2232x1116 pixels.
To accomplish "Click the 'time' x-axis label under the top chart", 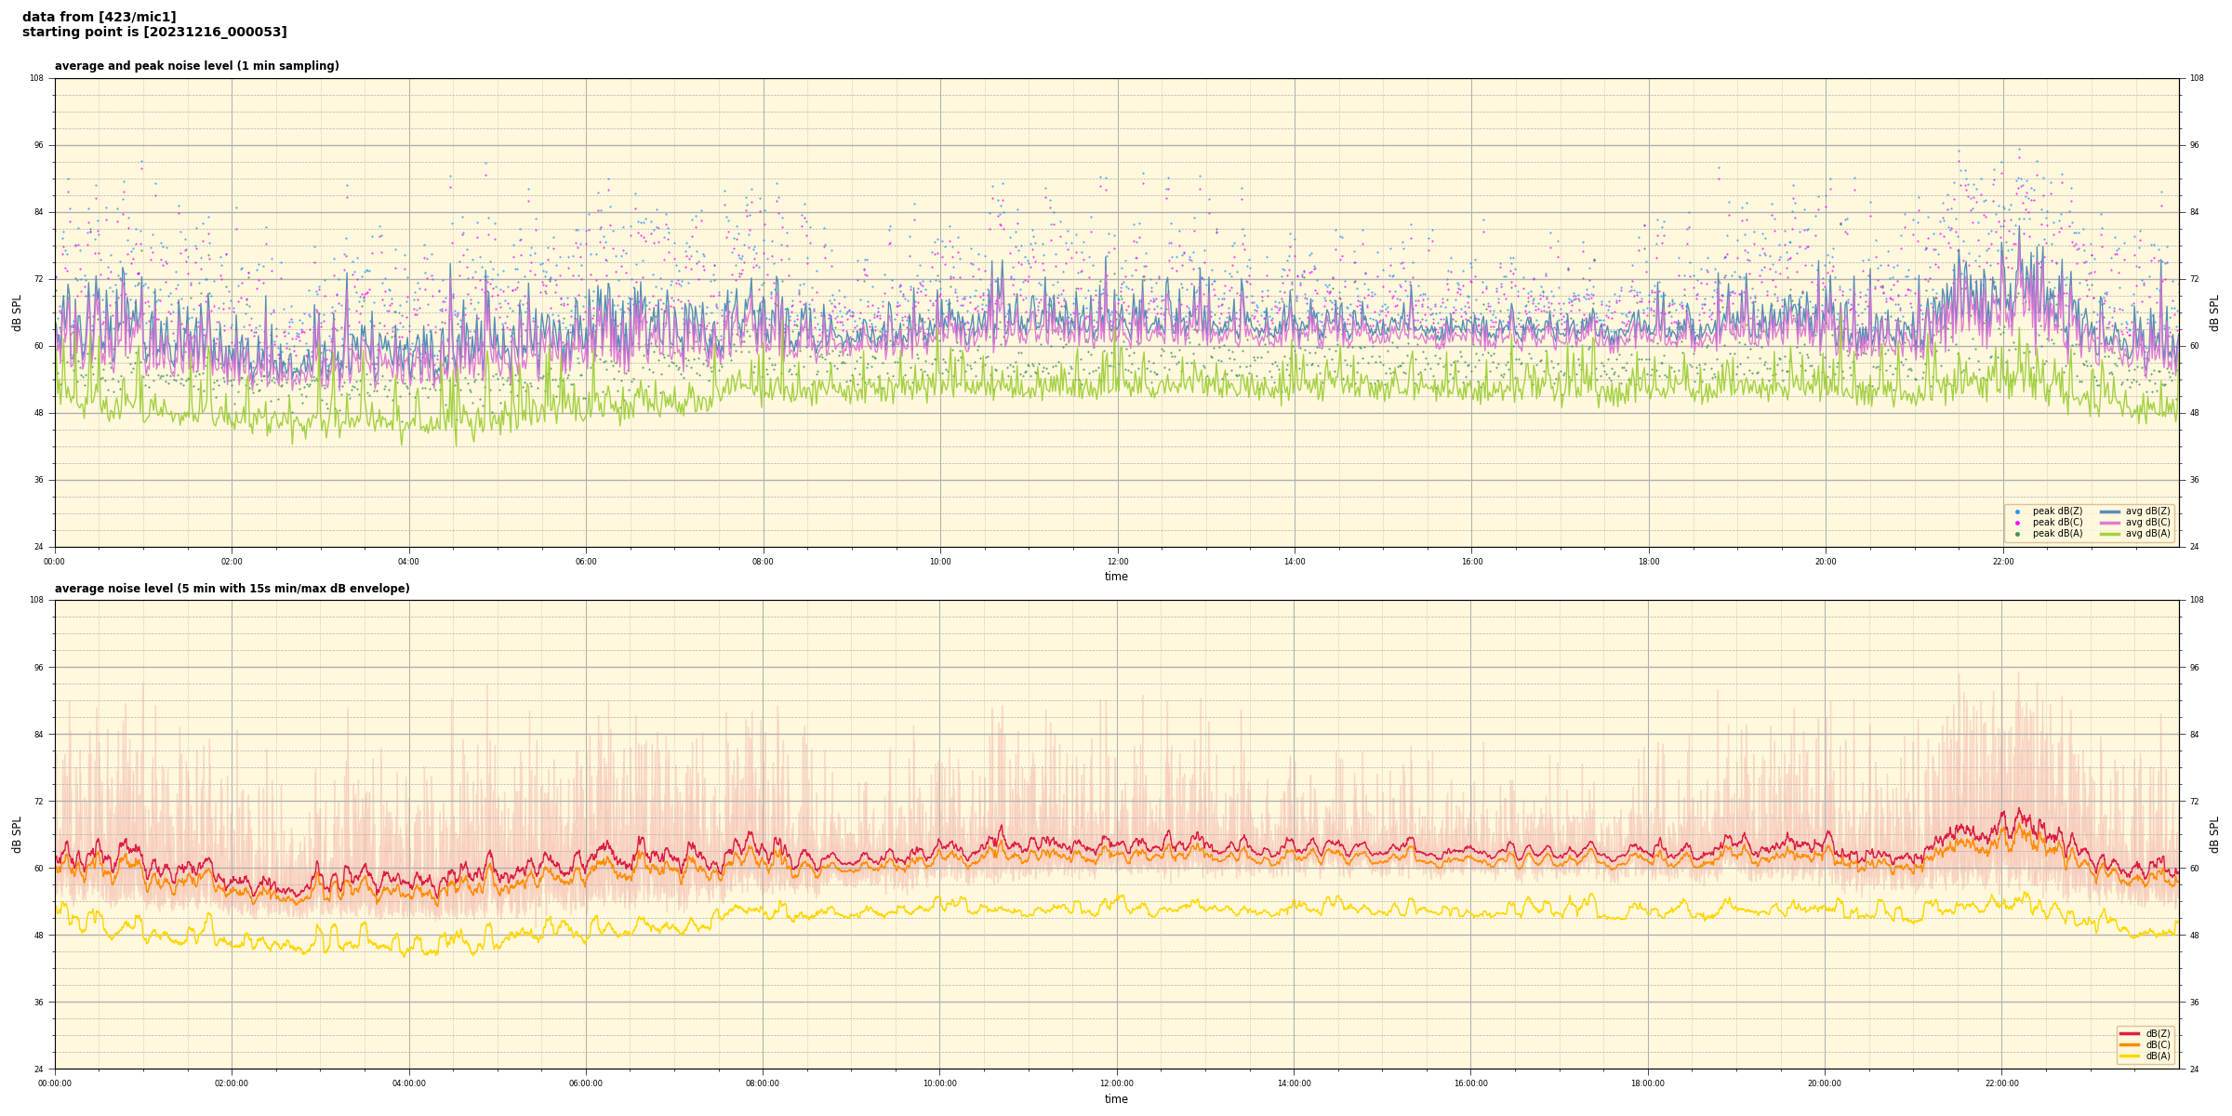I will tap(1116, 577).
